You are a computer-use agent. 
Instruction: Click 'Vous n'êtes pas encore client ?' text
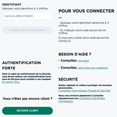pyautogui.click(x=27, y=99)
